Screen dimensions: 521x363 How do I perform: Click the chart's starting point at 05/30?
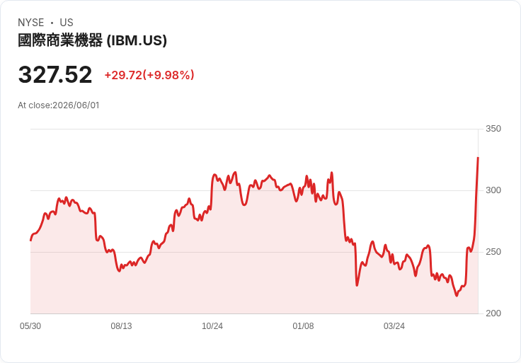pos(30,241)
